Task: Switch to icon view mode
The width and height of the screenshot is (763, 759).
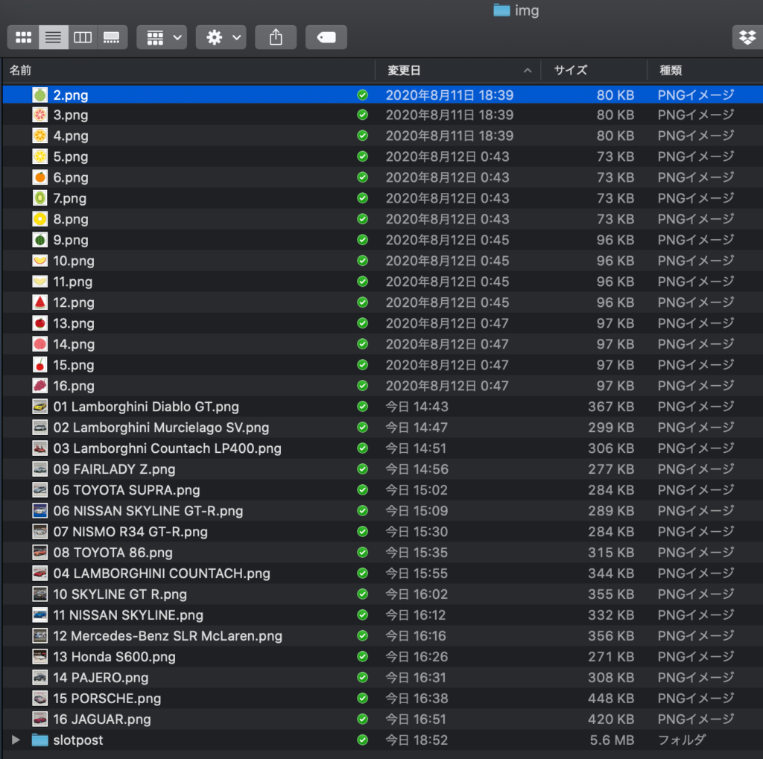Action: click(x=23, y=37)
